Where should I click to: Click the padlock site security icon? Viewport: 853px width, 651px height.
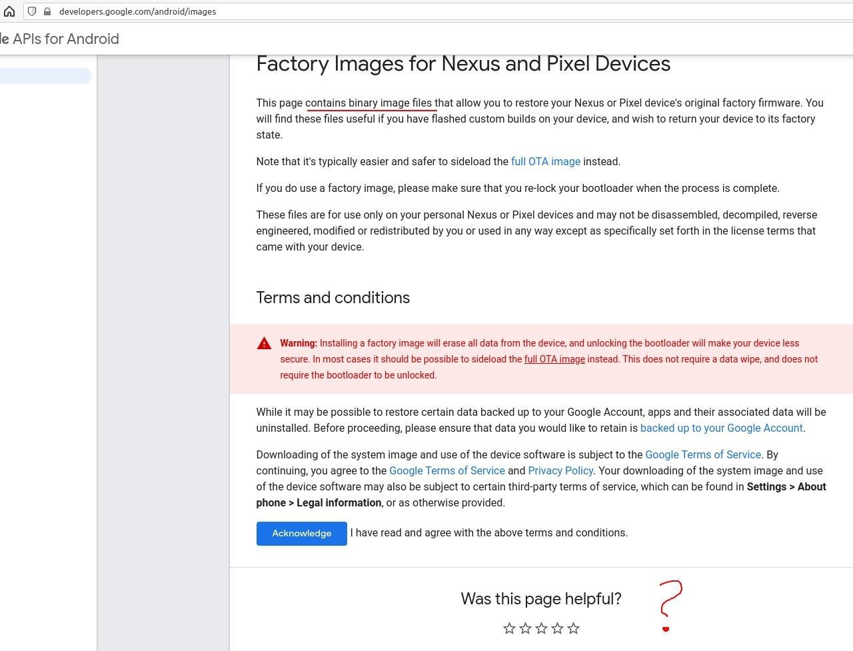pyautogui.click(x=47, y=11)
